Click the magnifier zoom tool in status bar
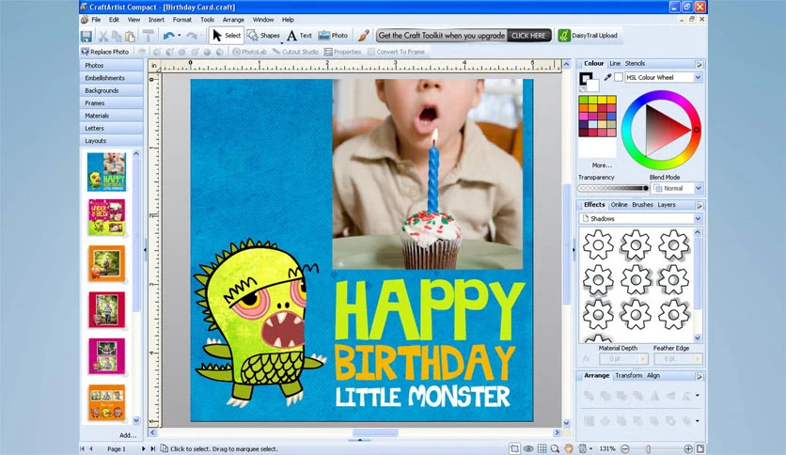The width and height of the screenshot is (786, 455). point(555,448)
